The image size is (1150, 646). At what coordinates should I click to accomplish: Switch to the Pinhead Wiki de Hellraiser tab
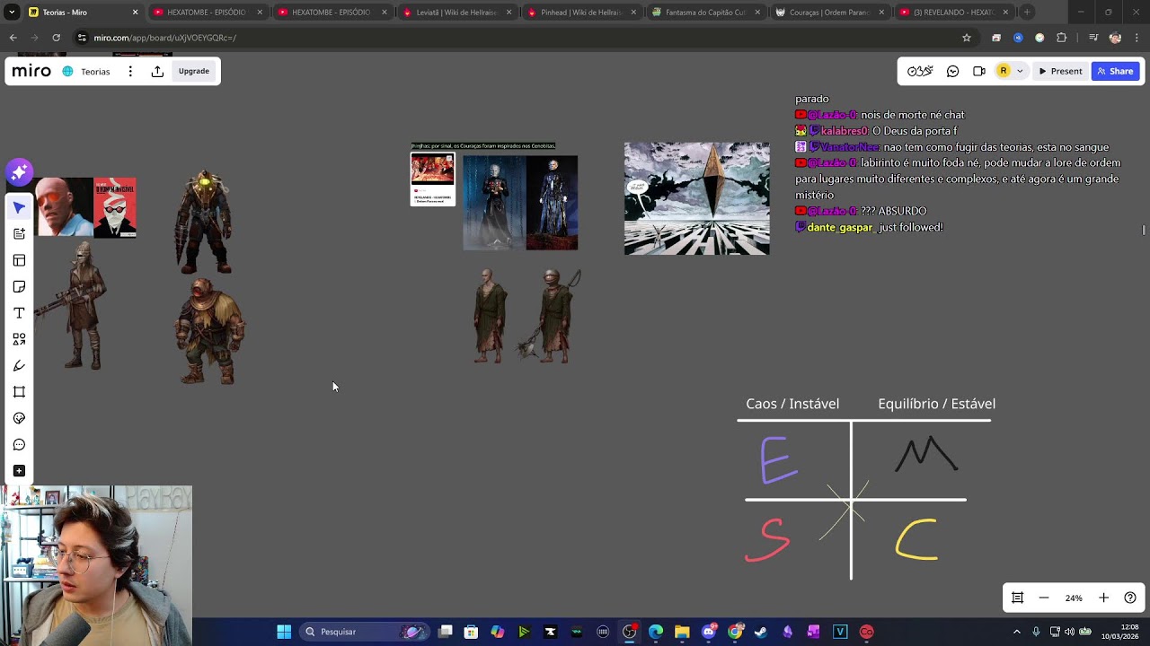[x=581, y=13]
